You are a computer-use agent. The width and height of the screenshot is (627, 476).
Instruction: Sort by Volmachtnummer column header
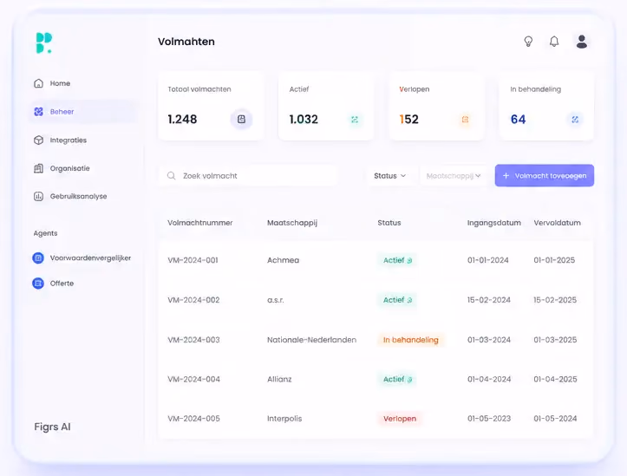point(200,223)
